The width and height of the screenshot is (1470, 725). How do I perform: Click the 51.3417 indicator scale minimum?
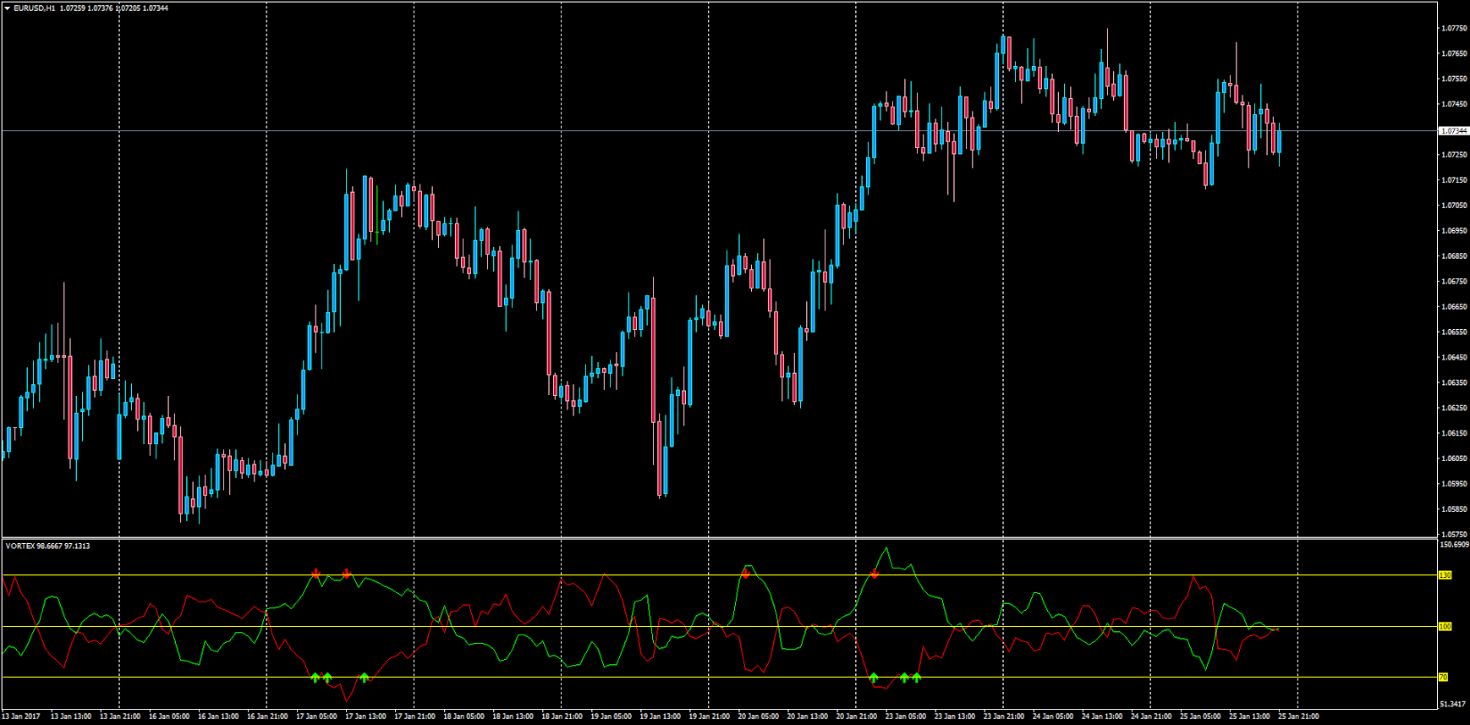pyautogui.click(x=1453, y=704)
